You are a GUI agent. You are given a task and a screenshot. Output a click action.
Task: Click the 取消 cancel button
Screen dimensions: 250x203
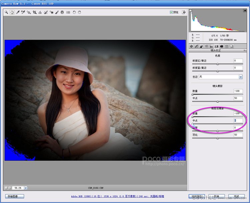click(217, 196)
